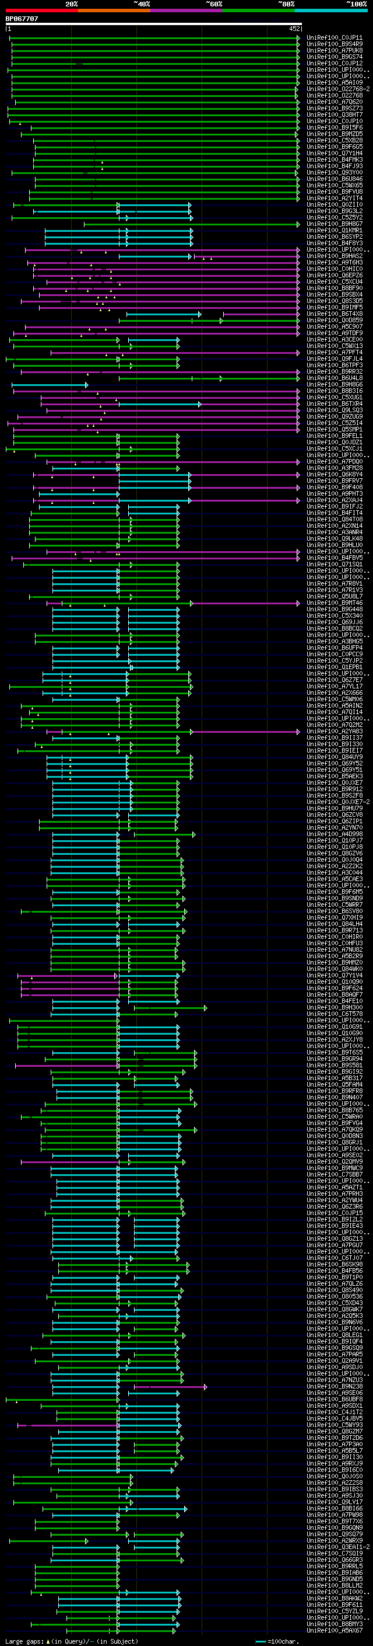Image resolution: width=373 pixels, height=1646 pixels.
Task: Click the green alignment bar for UniRef100_C0JP11
Action: 154,38
